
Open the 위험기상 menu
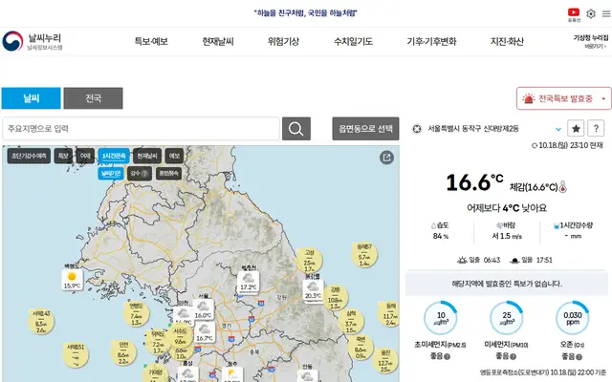point(283,41)
